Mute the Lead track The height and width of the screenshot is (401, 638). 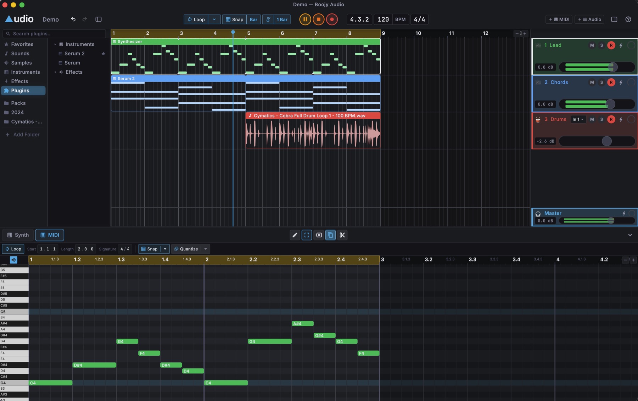[592, 45]
